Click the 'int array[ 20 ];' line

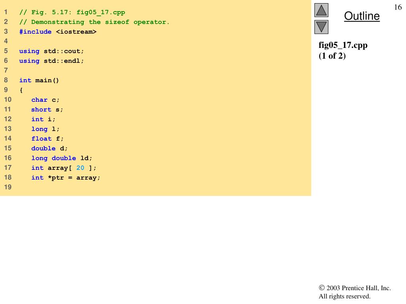click(64, 168)
